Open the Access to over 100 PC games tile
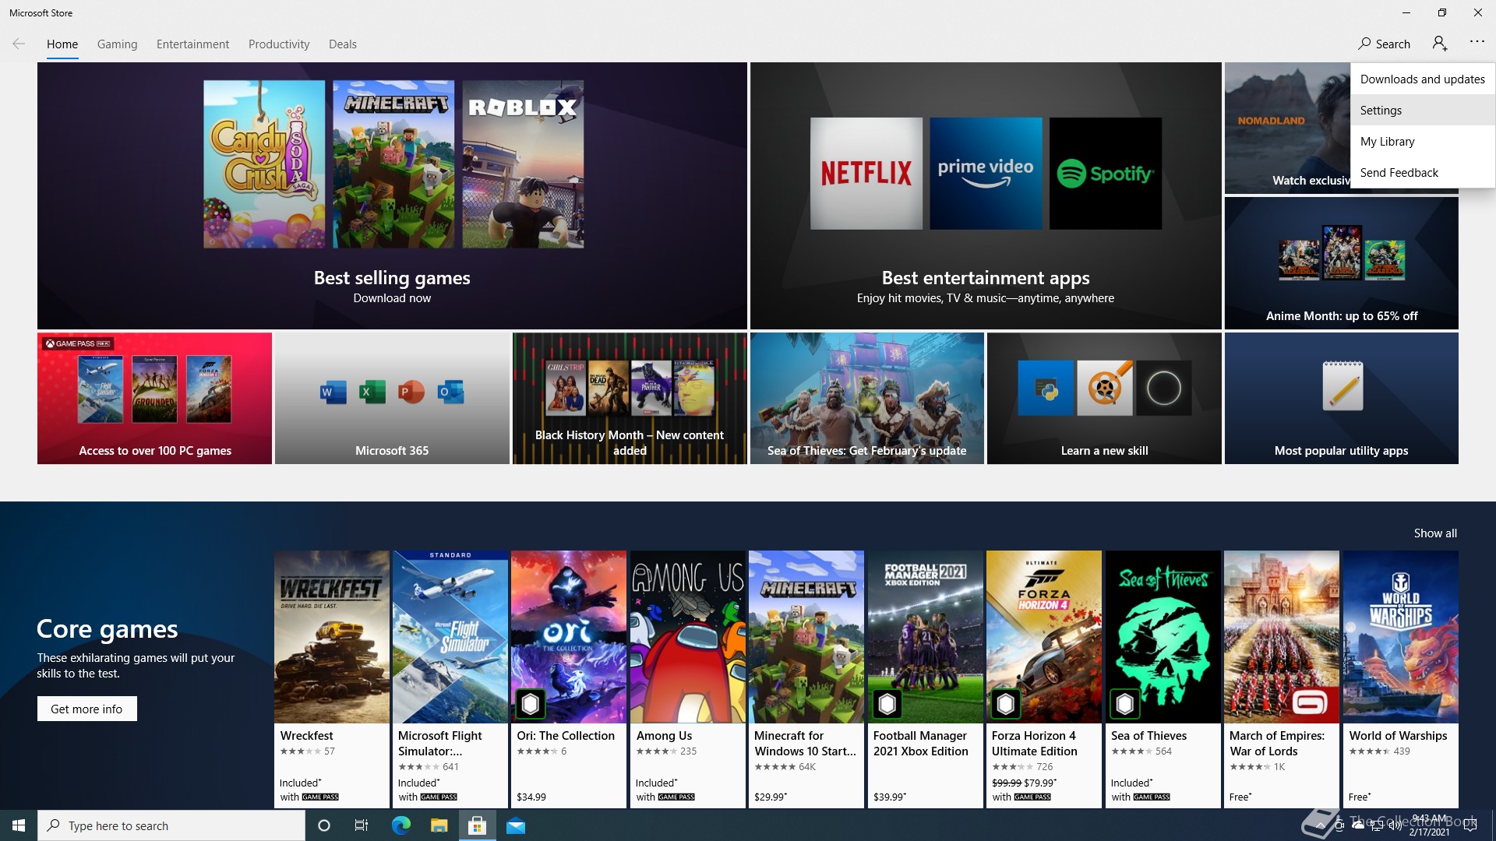 pyautogui.click(x=154, y=399)
